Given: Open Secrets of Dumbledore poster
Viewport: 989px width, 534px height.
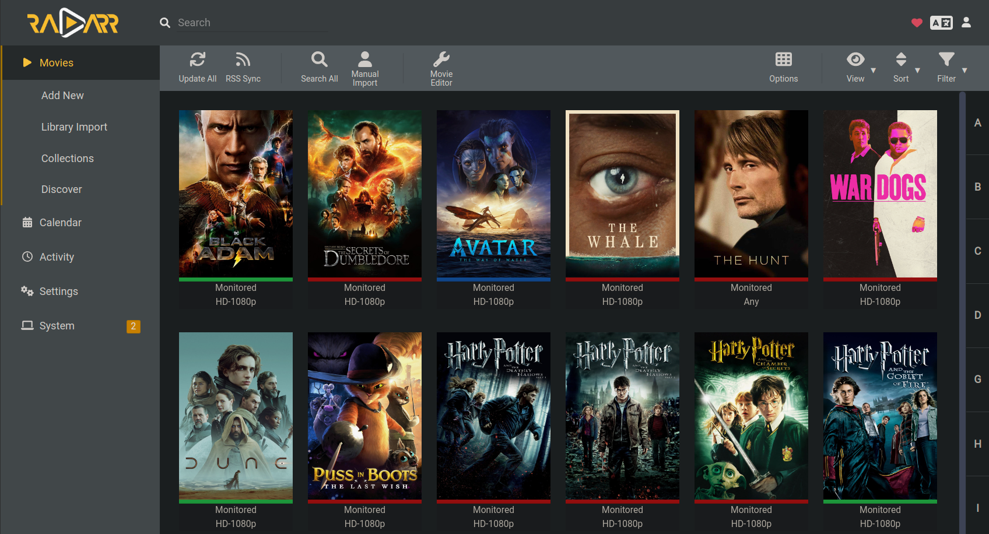Looking at the screenshot, I should coord(364,194).
